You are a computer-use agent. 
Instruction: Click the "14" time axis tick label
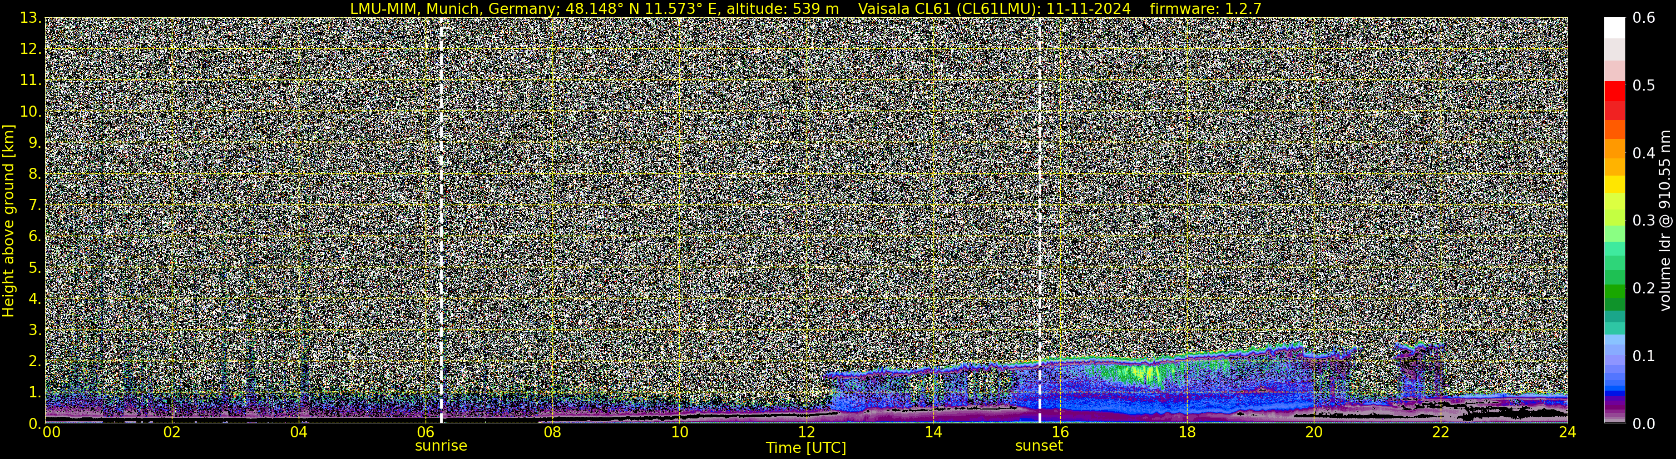coord(933,432)
